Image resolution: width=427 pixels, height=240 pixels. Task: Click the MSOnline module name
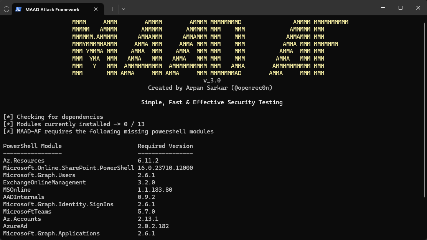(x=17, y=190)
